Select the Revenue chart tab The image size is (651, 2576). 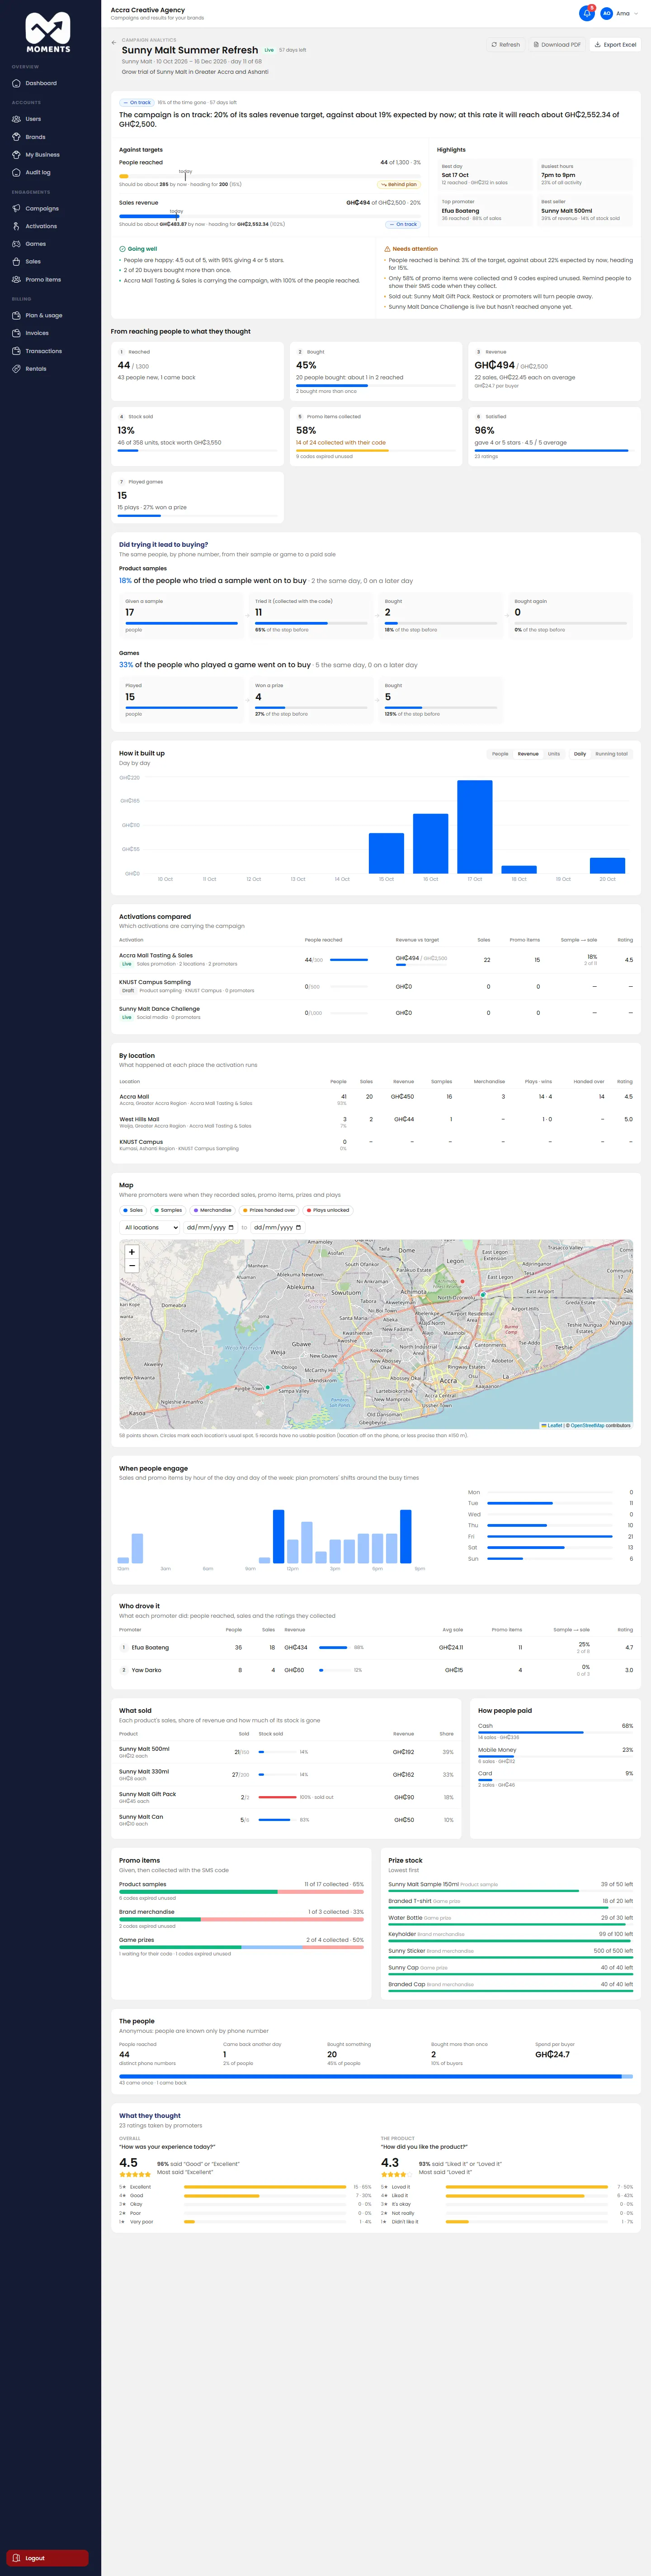528,754
